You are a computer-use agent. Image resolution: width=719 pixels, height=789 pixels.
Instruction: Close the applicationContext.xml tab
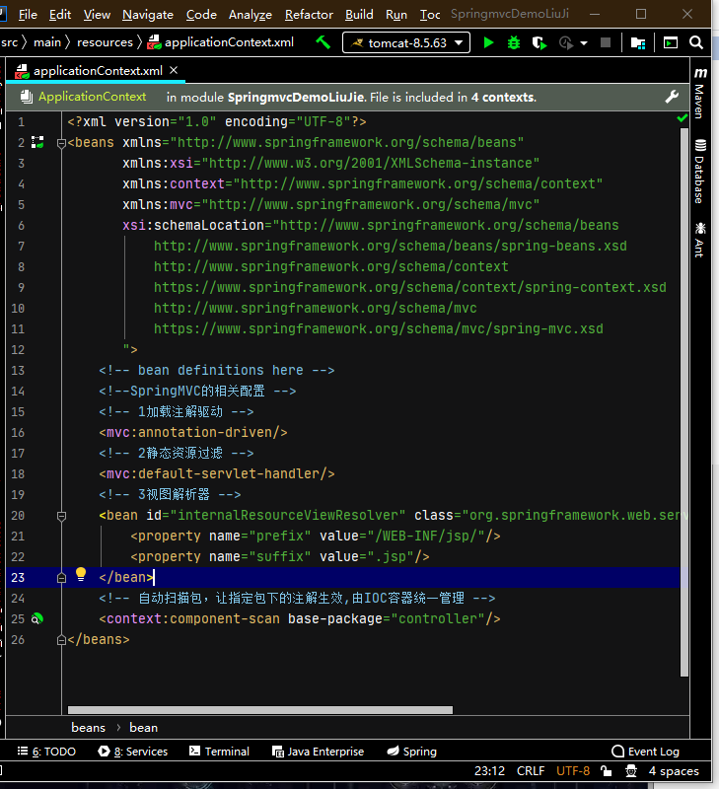174,70
